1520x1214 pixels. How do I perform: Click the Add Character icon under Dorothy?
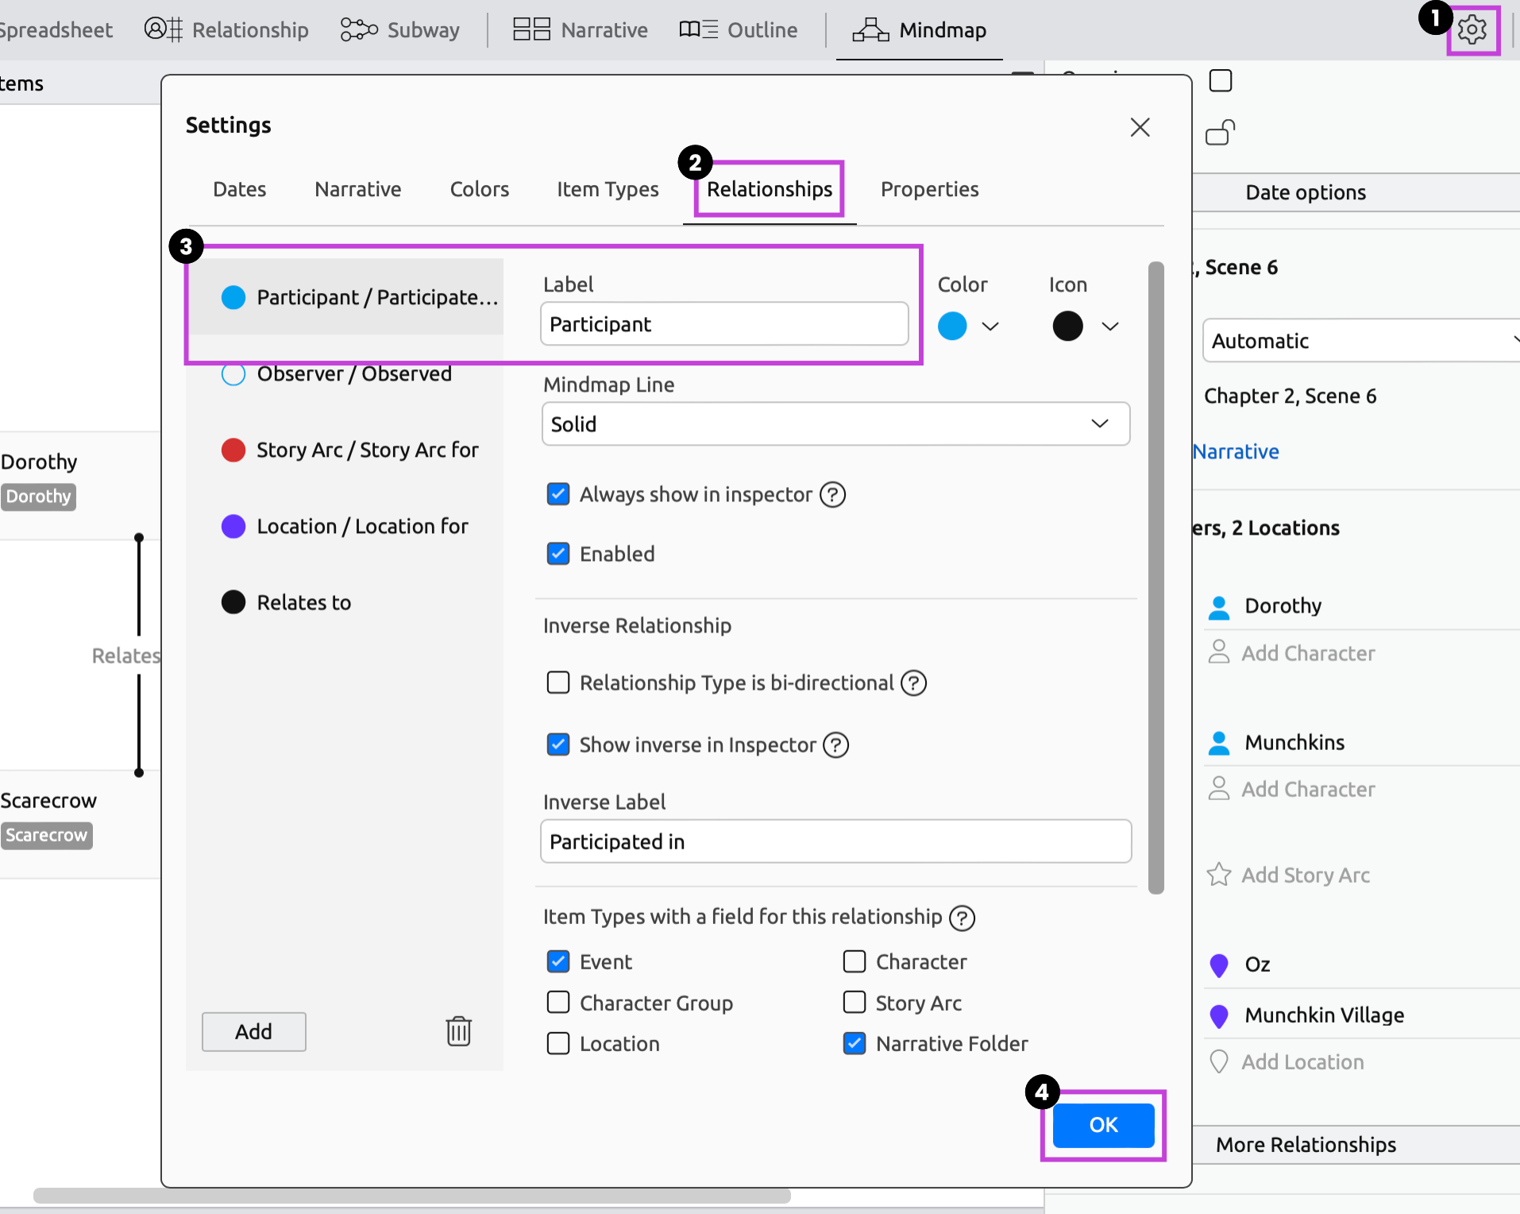(x=1219, y=651)
